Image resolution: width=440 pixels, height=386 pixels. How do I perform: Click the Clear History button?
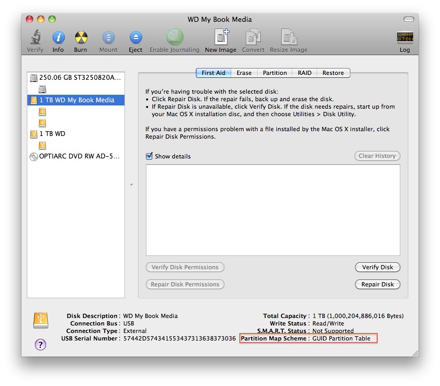tap(377, 156)
